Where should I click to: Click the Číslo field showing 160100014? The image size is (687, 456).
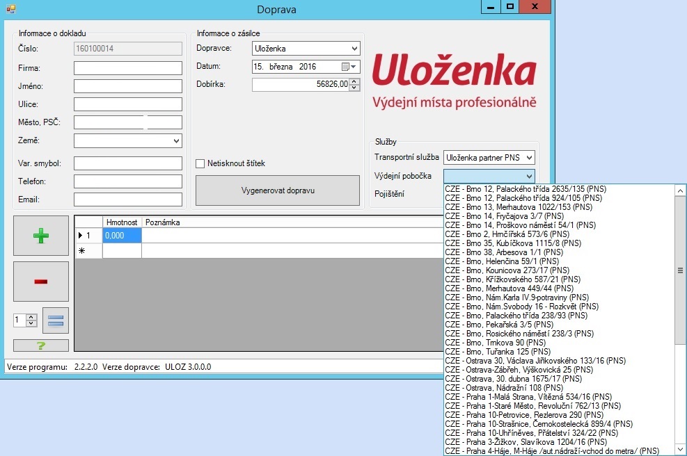tap(128, 49)
